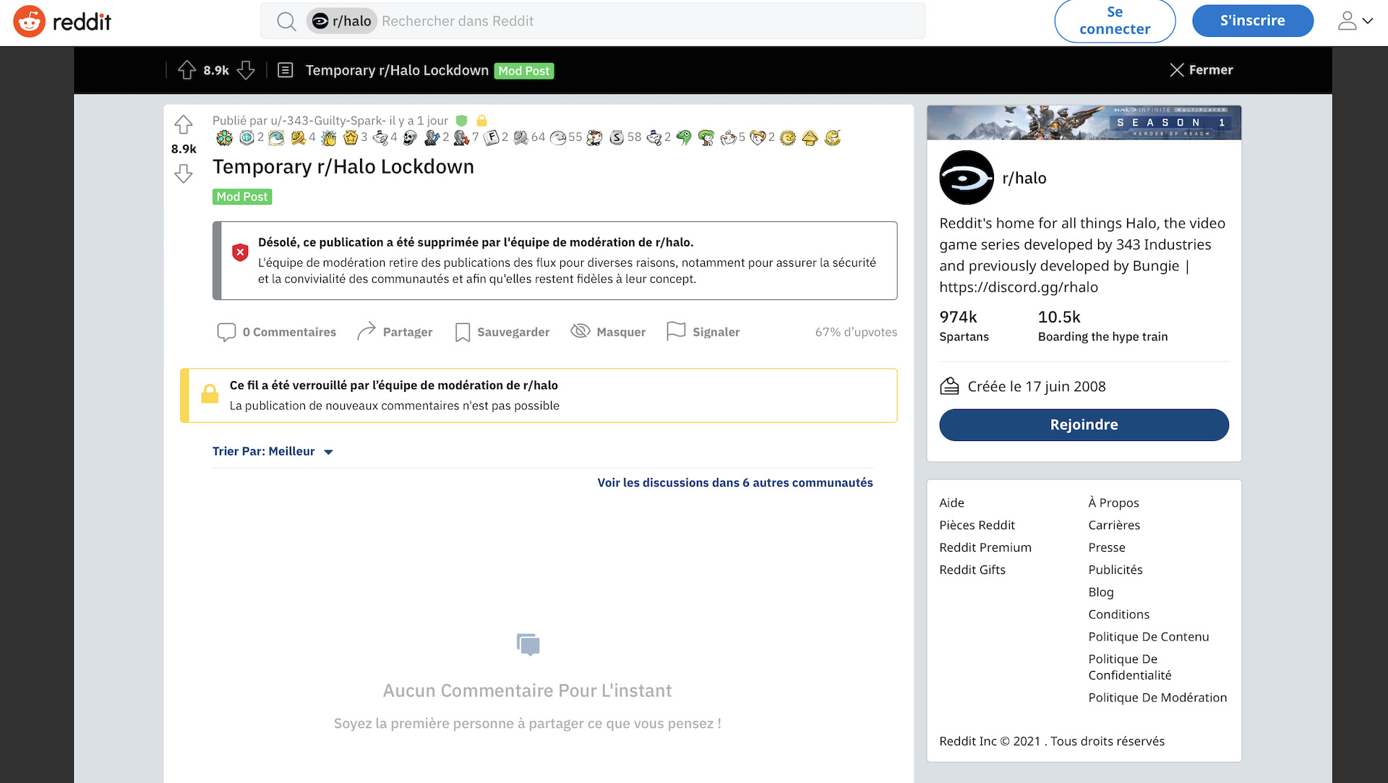Click the Reddit logo home link
Image resolution: width=1388 pixels, height=783 pixels.
point(62,22)
